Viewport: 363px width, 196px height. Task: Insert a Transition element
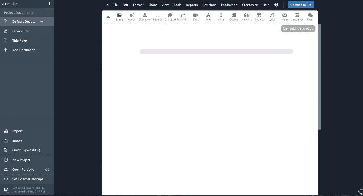tap(183, 16)
